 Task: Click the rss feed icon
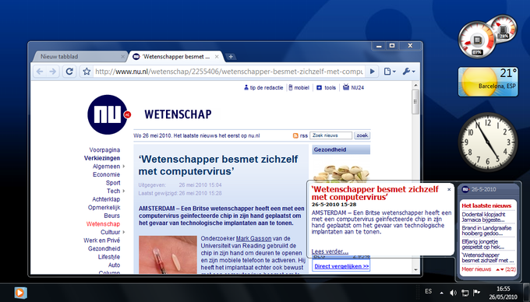point(295,135)
